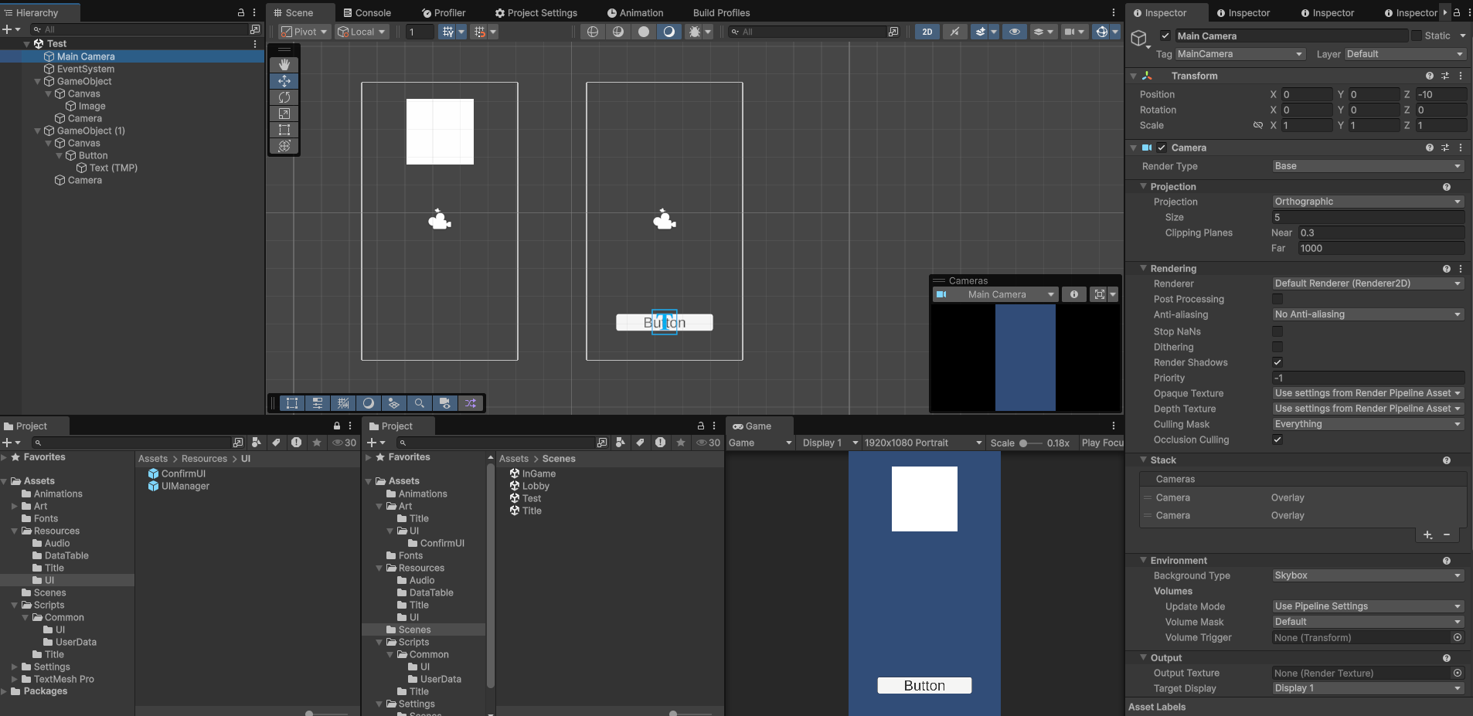
Task: Toggle 2D view mode in Scene
Action: (927, 32)
